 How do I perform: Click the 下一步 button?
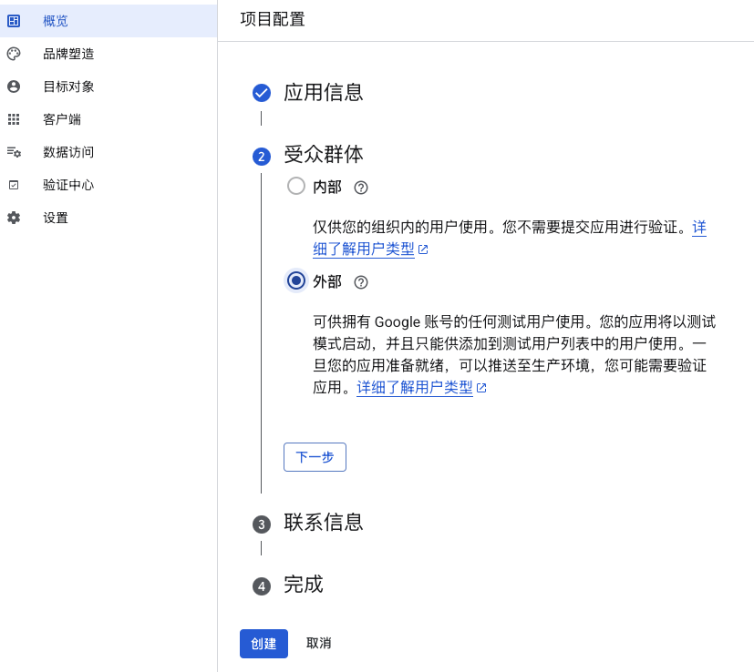click(315, 457)
